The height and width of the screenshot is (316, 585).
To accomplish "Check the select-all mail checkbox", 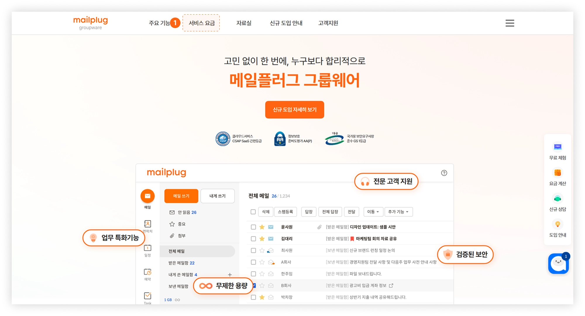I will pyautogui.click(x=253, y=212).
